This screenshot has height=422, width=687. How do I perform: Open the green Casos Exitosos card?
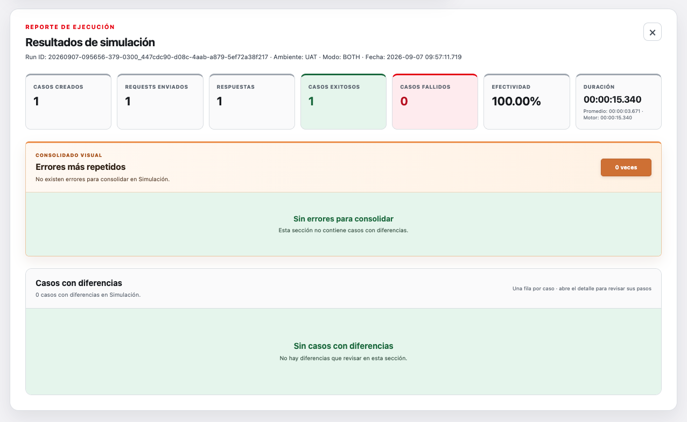343,102
